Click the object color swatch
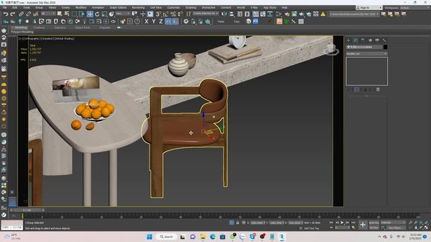431x242 pixels. pyautogui.click(x=385, y=47)
